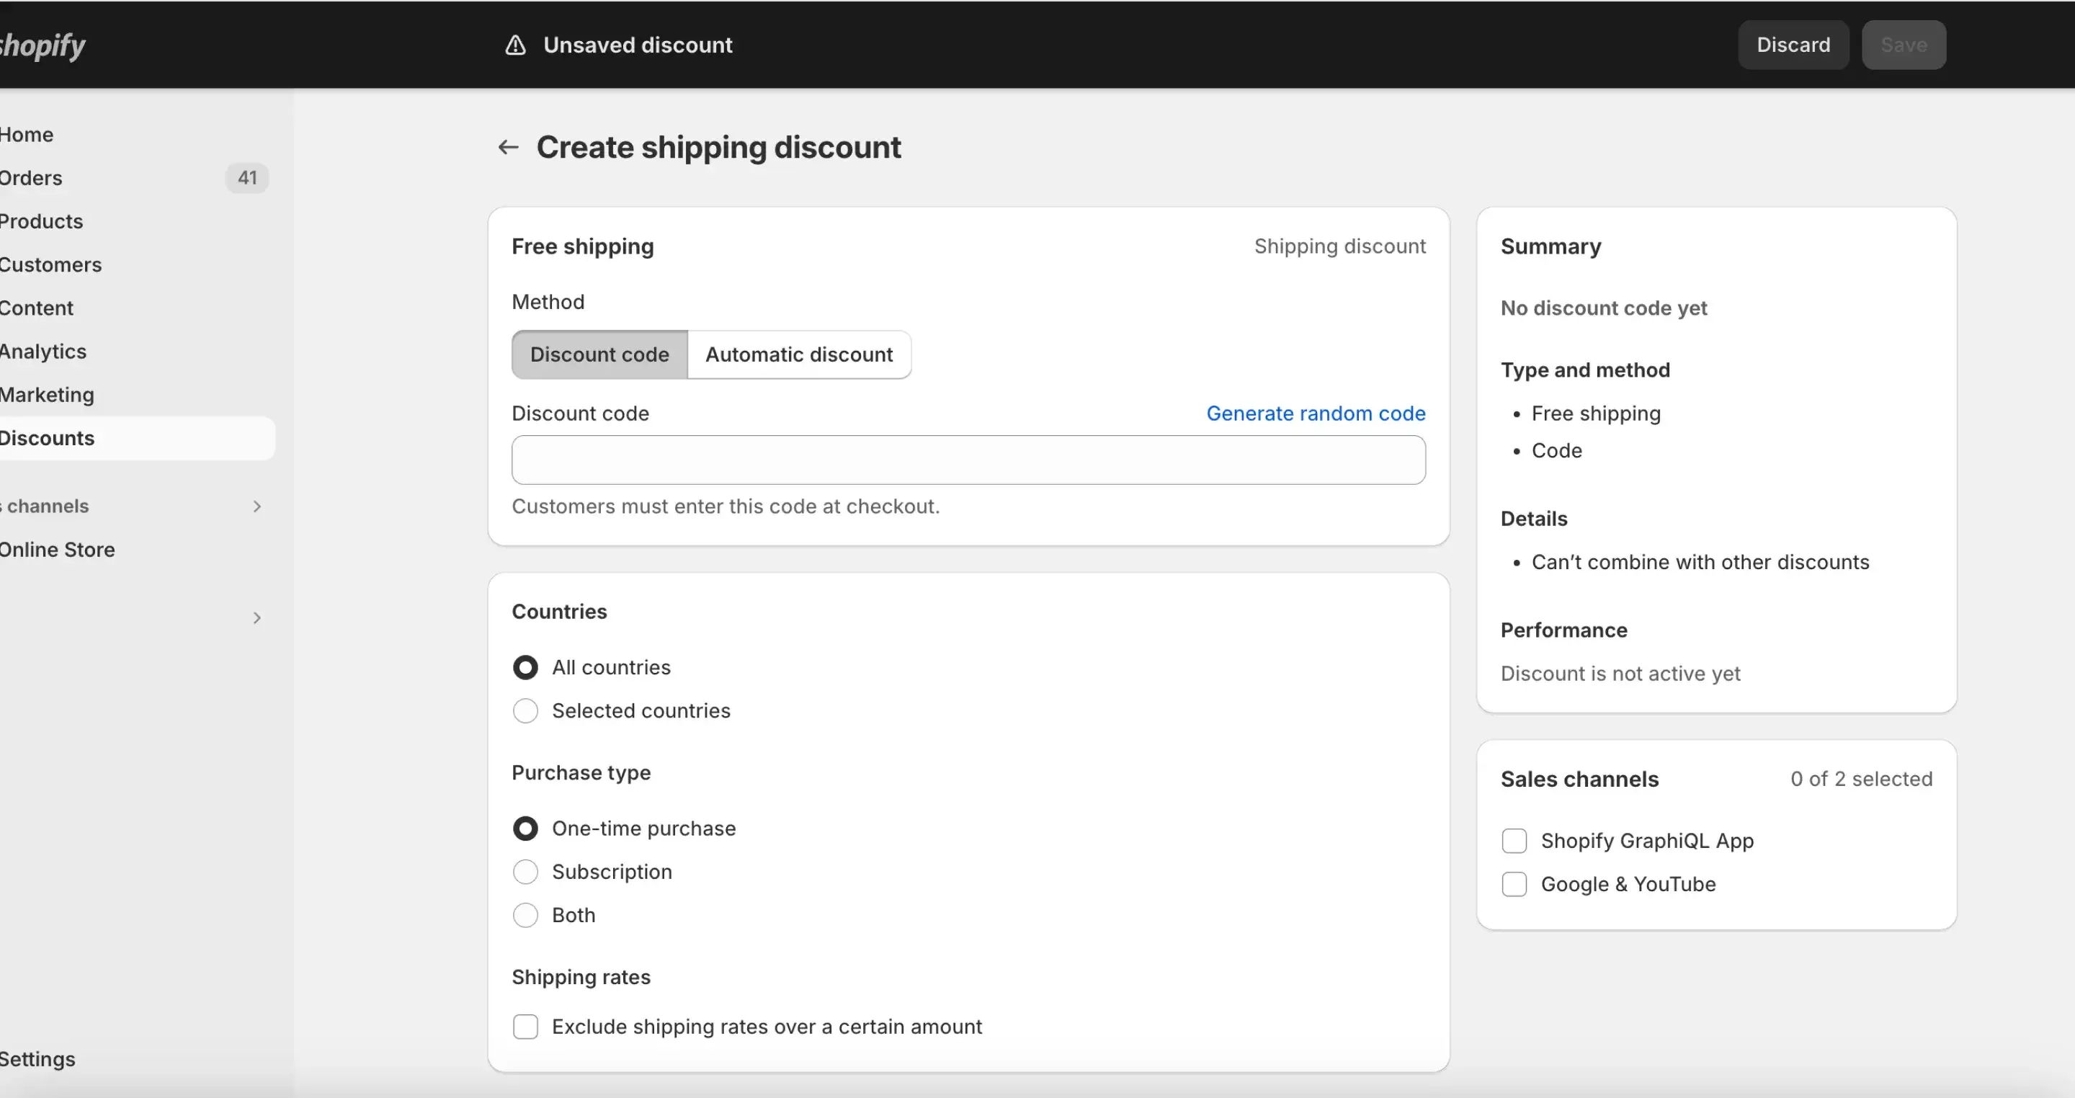2075x1098 pixels.
Task: Click 'No discount code yet' summary text
Action: [1603, 308]
